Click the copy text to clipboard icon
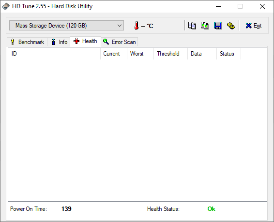Image resolution: width=274 pixels, height=222 pixels. click(192, 26)
